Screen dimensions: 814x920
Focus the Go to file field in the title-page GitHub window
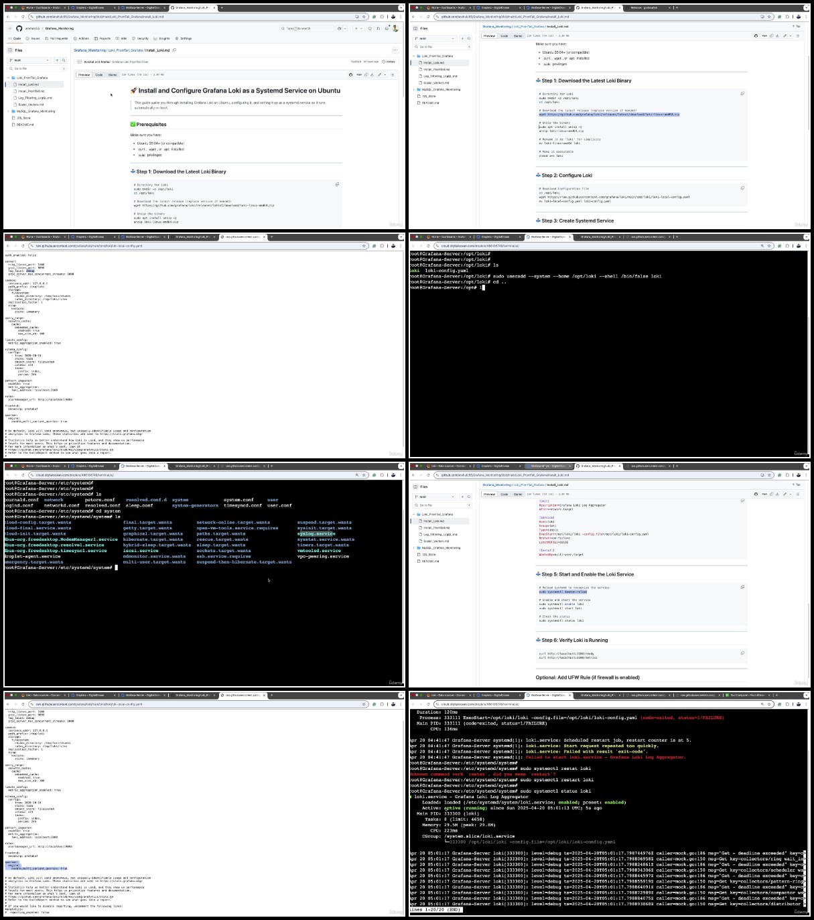pyautogui.click(x=37, y=68)
